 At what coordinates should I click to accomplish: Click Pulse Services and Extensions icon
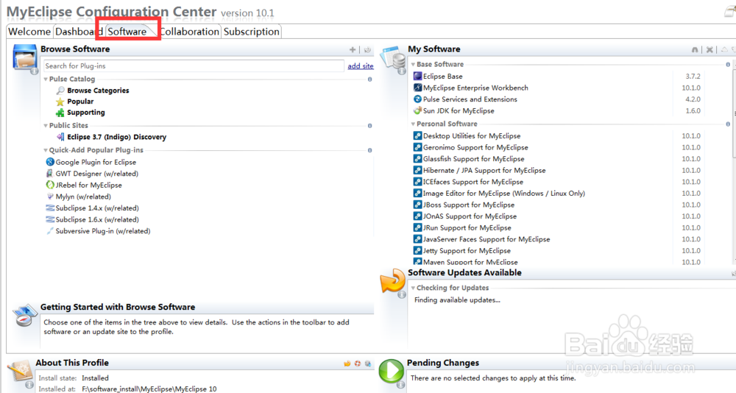[x=417, y=99]
